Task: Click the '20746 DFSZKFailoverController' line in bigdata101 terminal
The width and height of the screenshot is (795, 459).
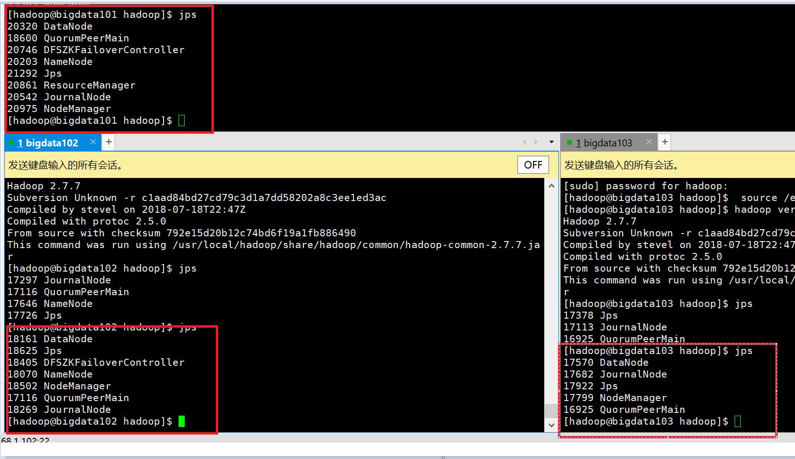Action: coord(96,50)
